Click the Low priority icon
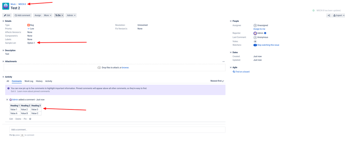345x148 pixels. [29, 29]
